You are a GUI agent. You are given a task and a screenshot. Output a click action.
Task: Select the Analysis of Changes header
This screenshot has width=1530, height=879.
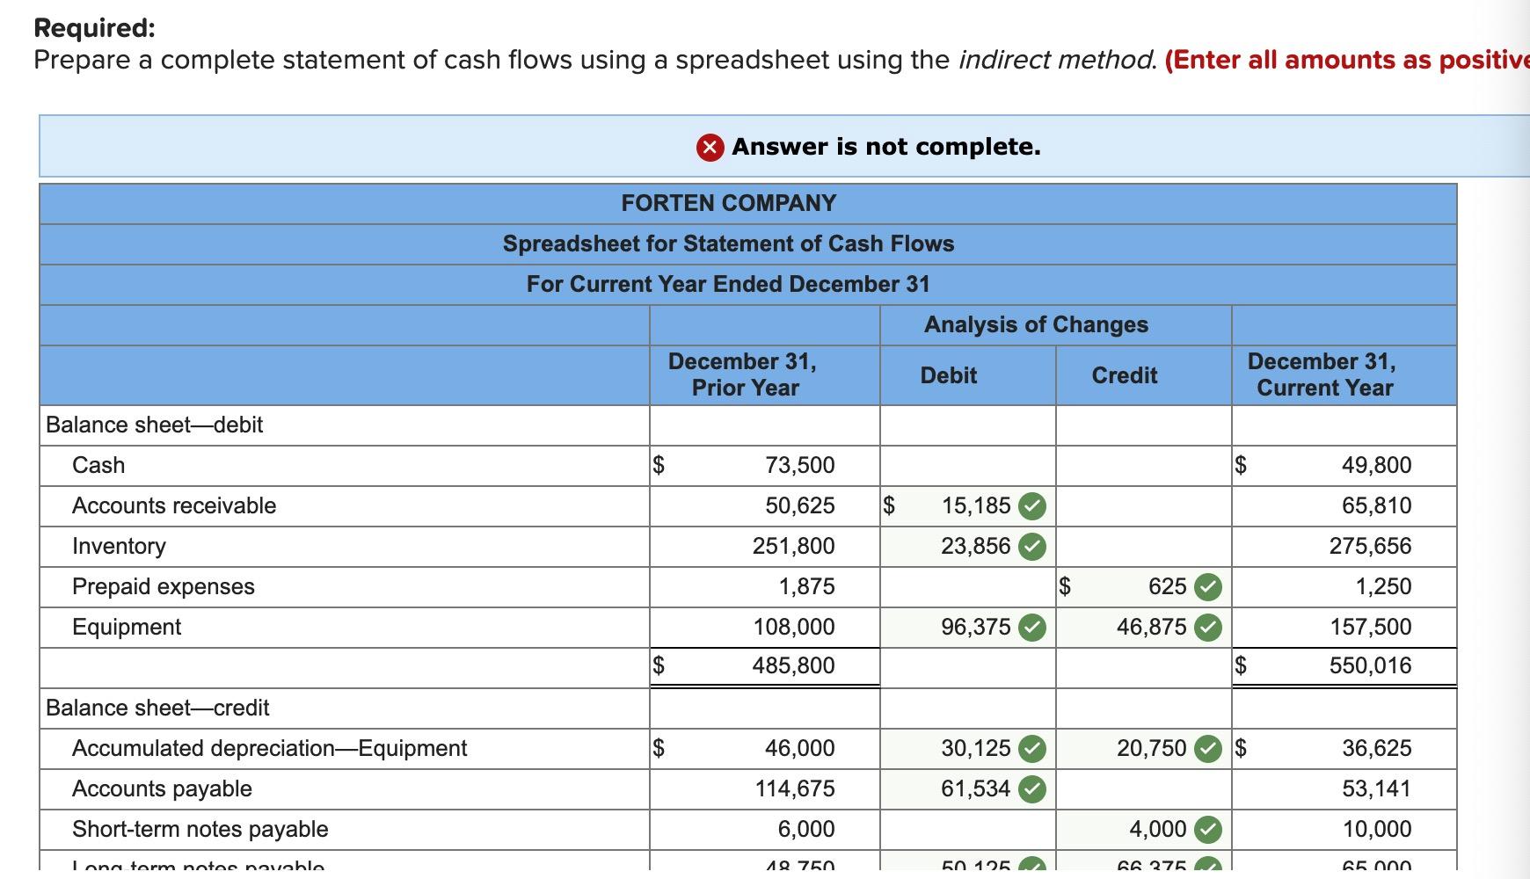tap(1036, 324)
